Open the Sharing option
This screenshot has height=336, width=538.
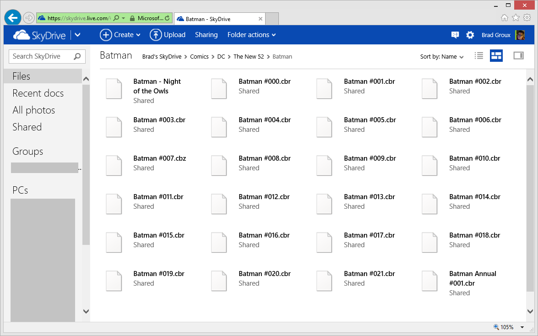tap(206, 35)
